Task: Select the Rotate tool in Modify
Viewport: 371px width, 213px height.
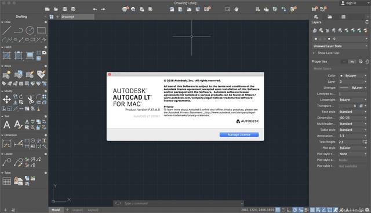Action: pyautogui.click(x=21, y=97)
